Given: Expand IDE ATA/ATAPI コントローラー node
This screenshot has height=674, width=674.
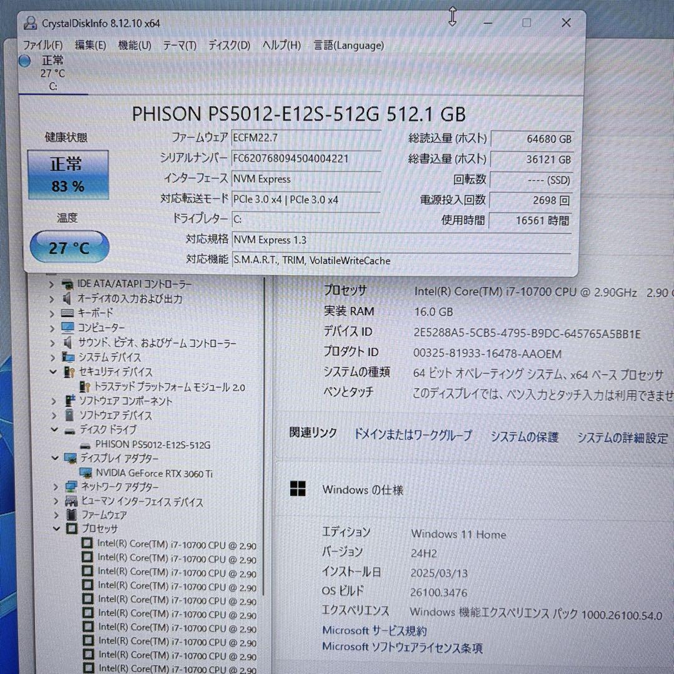Looking at the screenshot, I should click(x=51, y=285).
